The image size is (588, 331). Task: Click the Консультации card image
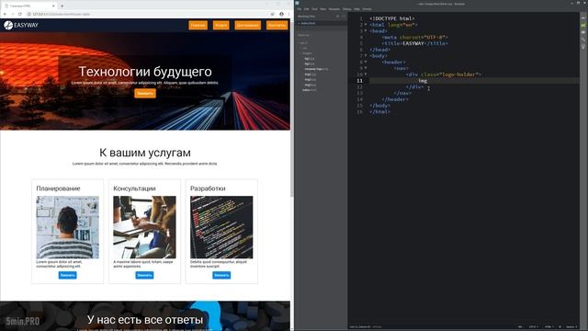(144, 227)
